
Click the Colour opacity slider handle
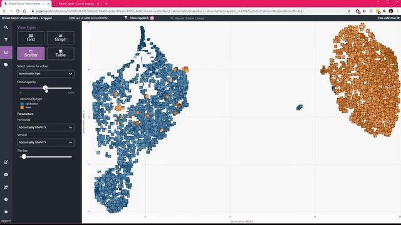pos(45,88)
